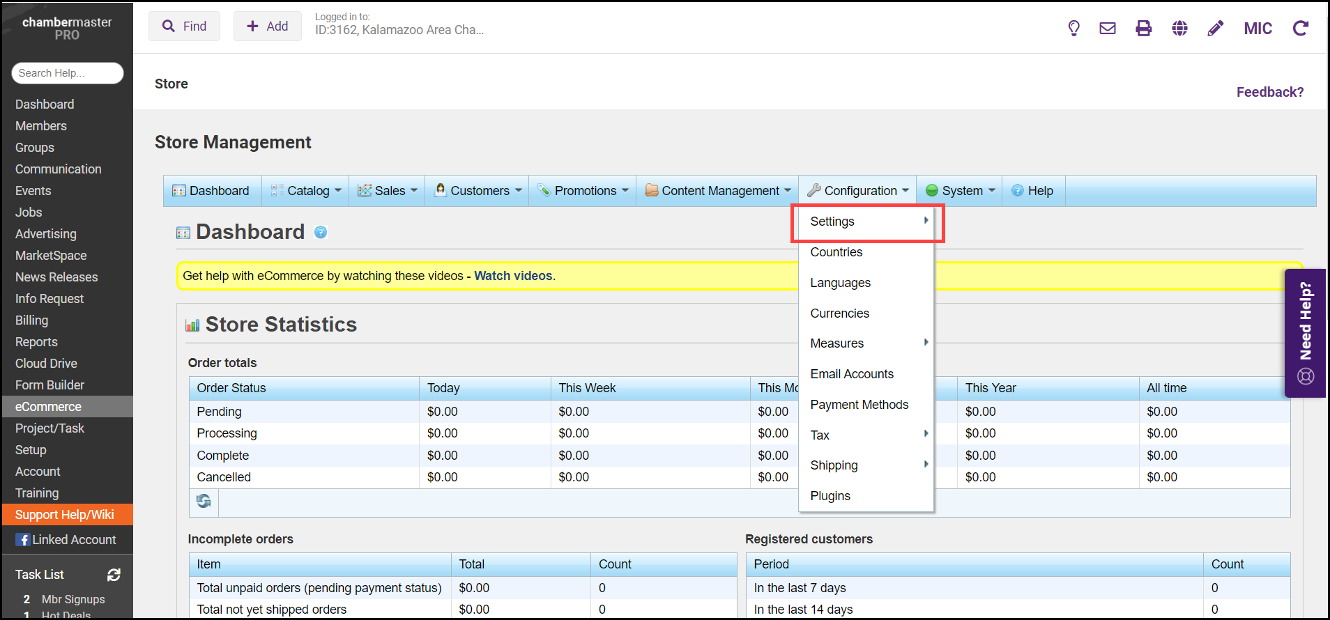Choose Currencies in the Configuration menu
1330x620 pixels.
839,313
